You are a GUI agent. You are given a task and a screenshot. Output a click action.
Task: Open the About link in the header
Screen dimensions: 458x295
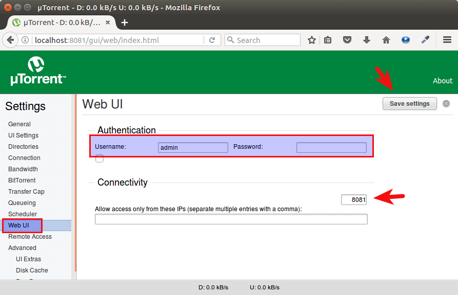click(x=442, y=81)
